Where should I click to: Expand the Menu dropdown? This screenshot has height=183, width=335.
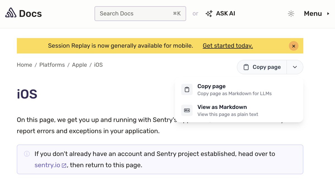pos(317,14)
